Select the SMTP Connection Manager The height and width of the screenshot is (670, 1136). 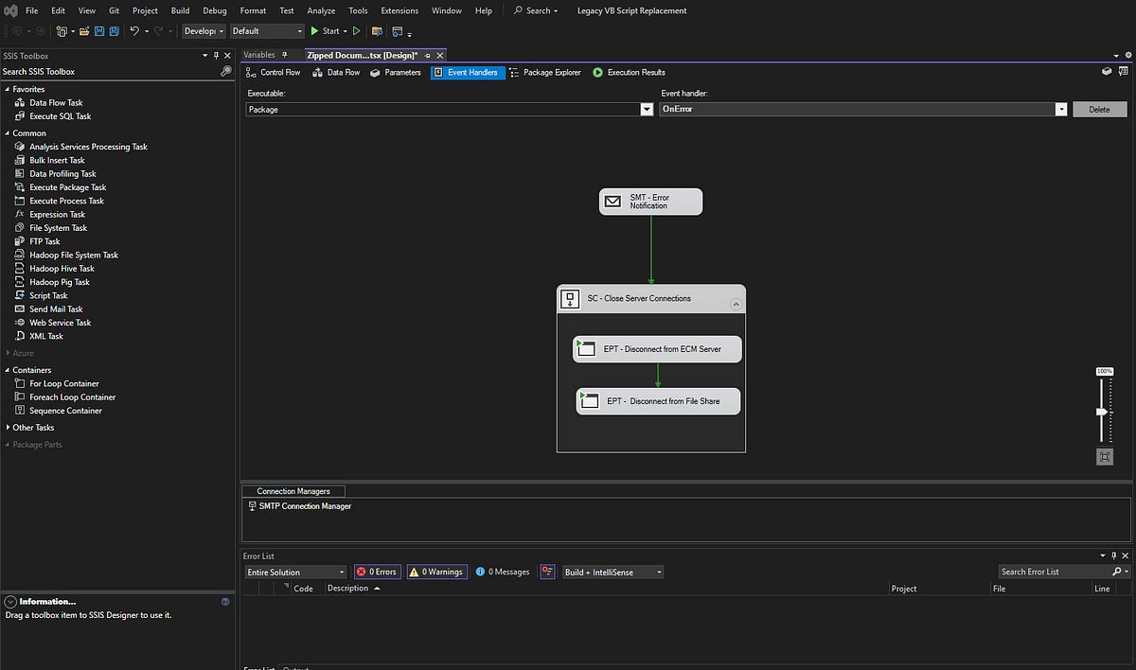click(x=299, y=506)
